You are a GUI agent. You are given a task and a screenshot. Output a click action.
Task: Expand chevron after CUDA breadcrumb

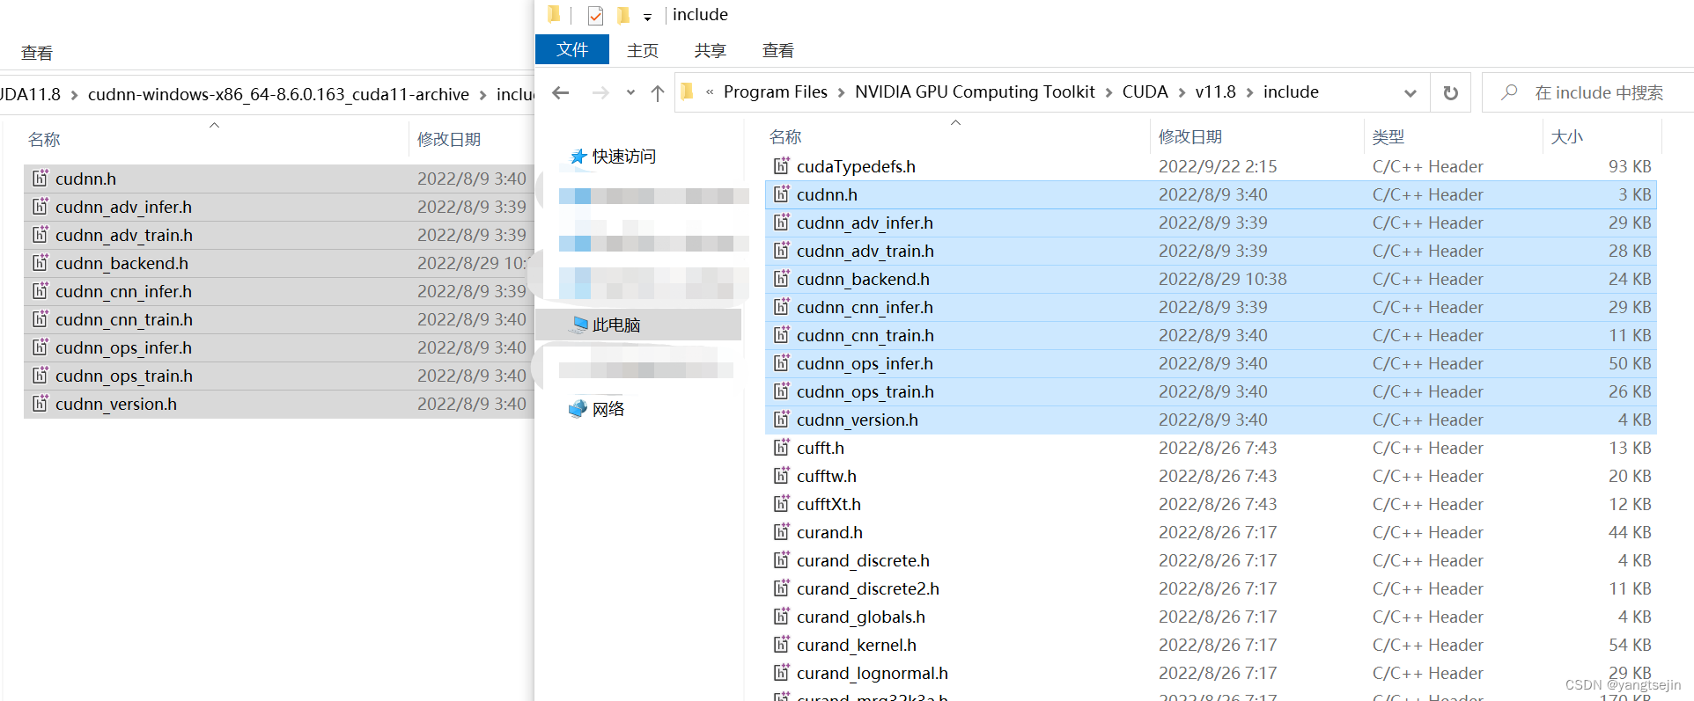tap(1182, 92)
